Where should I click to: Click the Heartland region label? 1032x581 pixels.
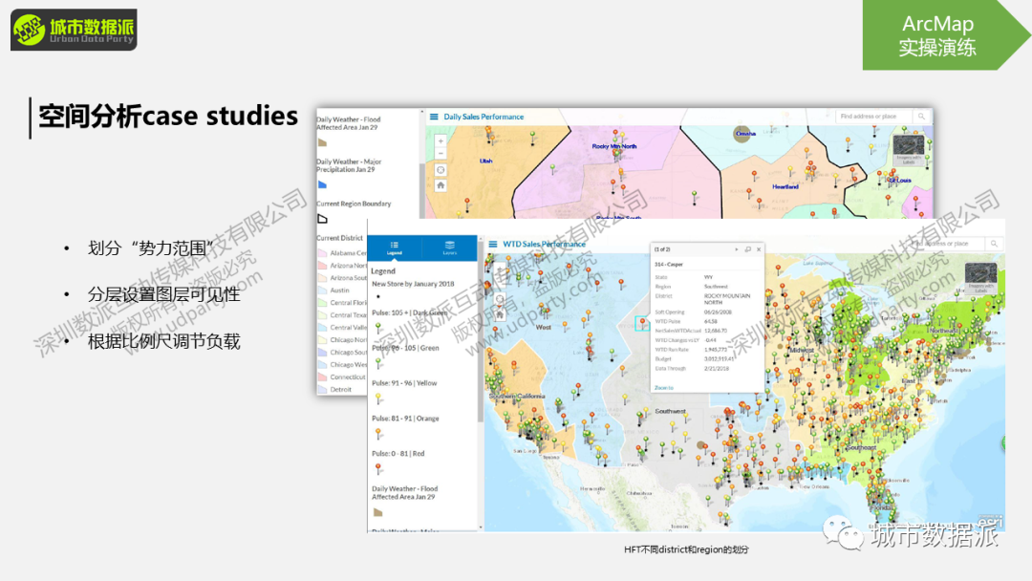[785, 187]
